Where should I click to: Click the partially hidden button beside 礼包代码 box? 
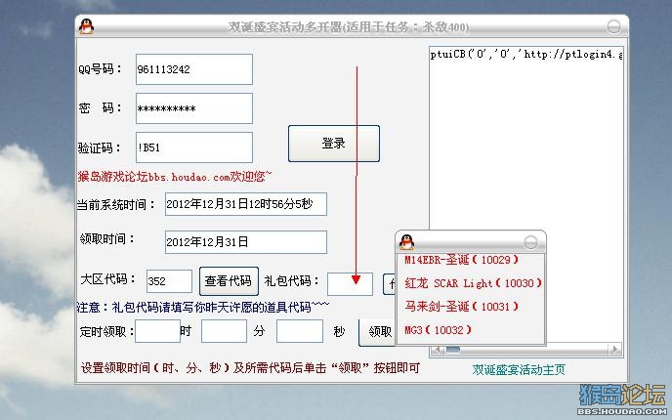tap(389, 284)
